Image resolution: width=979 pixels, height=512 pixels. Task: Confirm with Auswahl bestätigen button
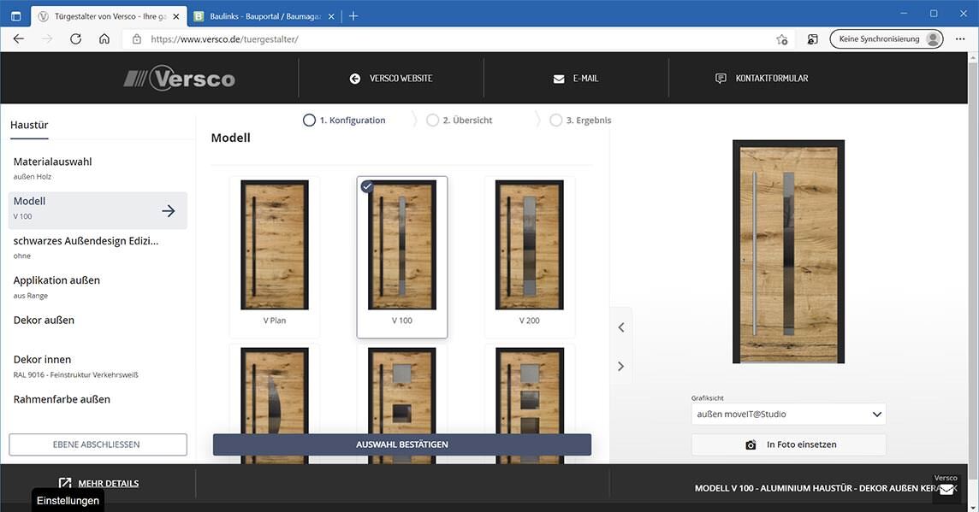[x=402, y=444]
